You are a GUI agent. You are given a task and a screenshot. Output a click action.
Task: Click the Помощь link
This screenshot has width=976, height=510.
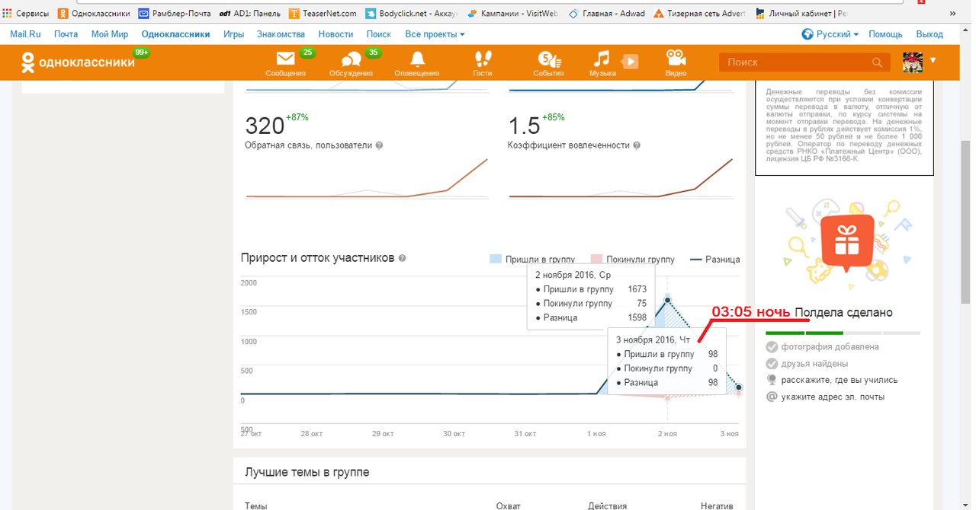885,34
